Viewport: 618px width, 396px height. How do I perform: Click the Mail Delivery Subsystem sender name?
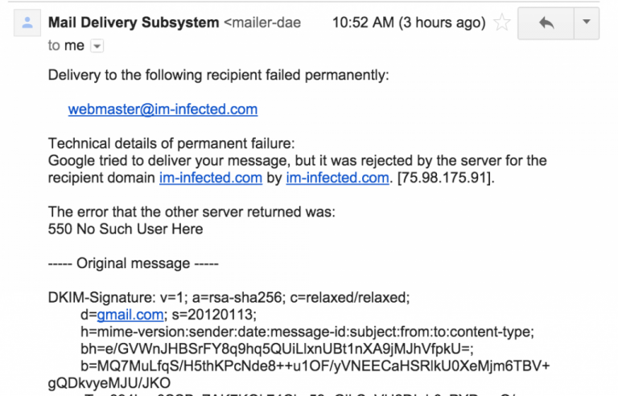pyautogui.click(x=134, y=23)
